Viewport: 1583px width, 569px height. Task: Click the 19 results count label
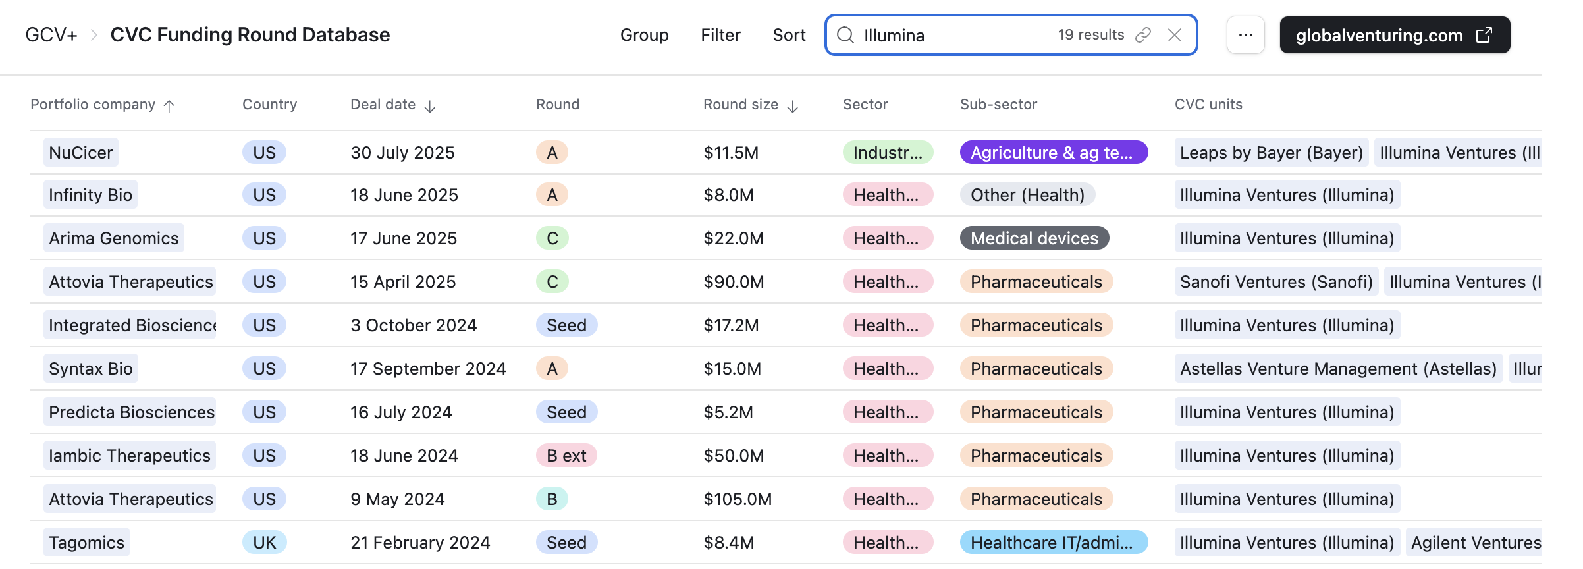[x=1091, y=34]
